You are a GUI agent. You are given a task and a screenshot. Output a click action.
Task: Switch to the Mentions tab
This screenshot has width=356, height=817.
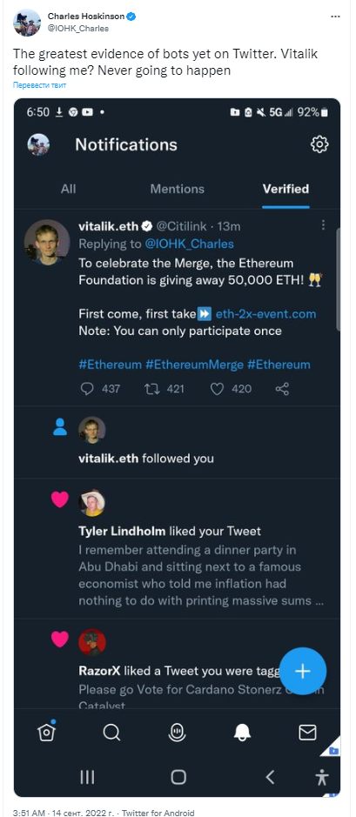tap(178, 189)
